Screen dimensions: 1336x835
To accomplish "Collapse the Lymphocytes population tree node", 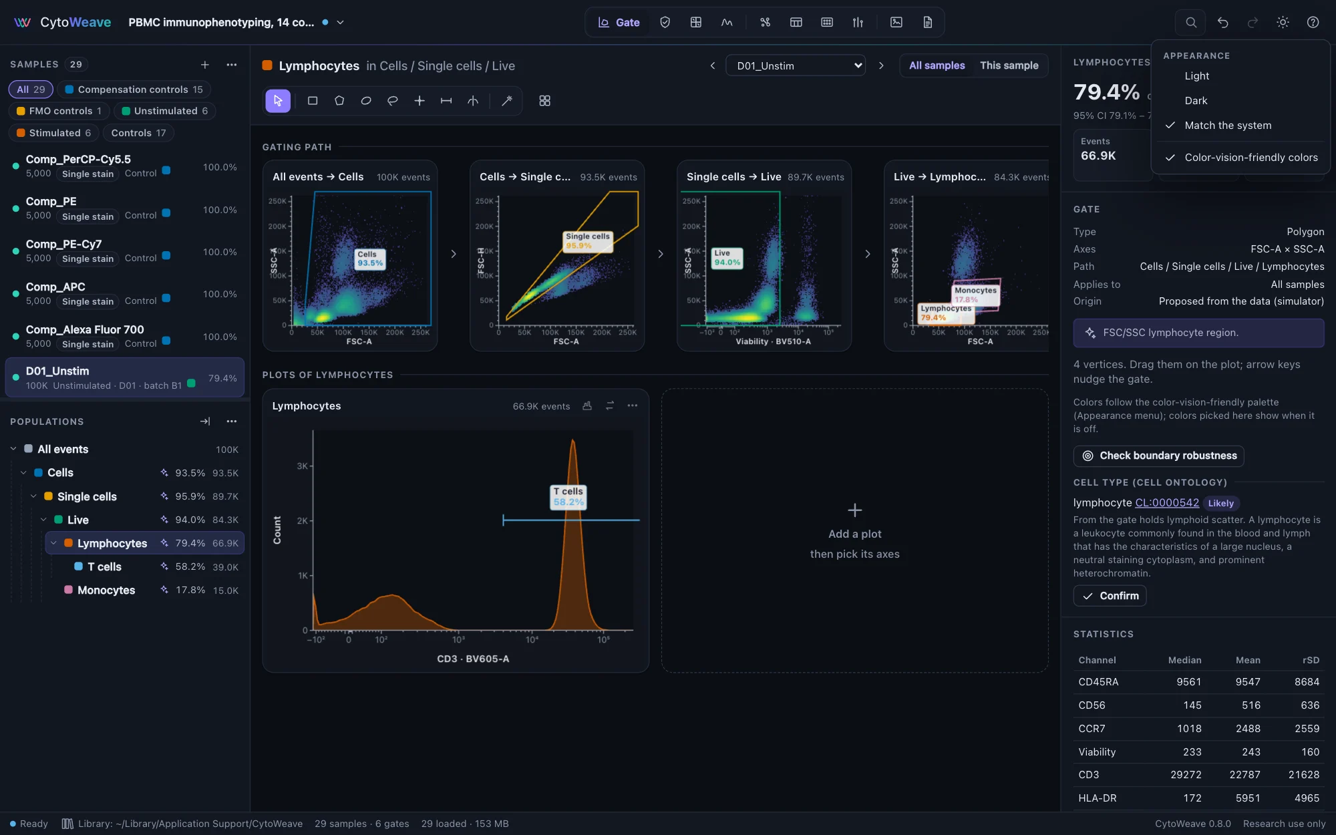I will (x=53, y=543).
